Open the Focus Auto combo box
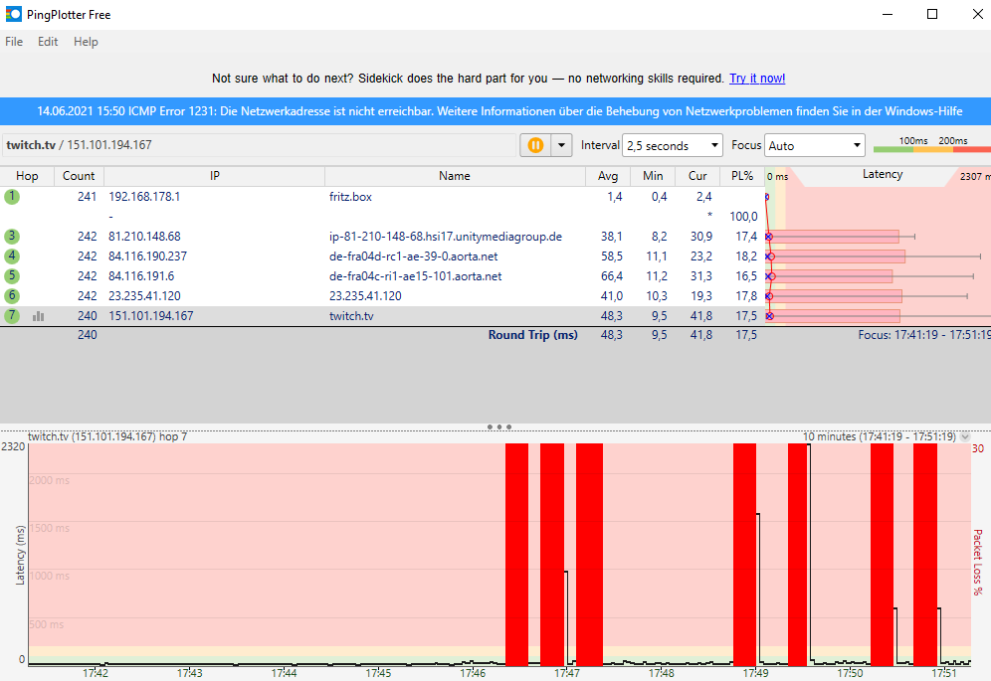991x681 pixels. [x=815, y=145]
